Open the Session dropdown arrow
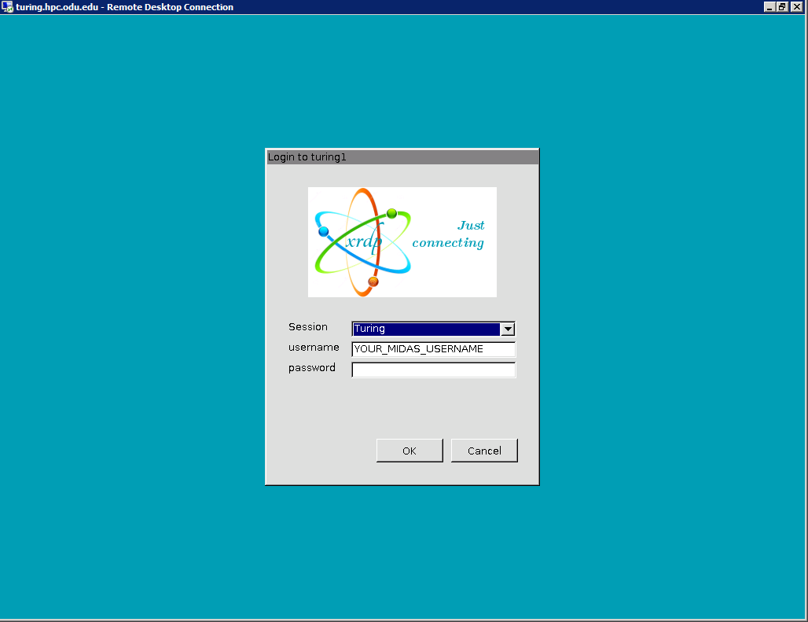The image size is (808, 622). [x=509, y=329]
